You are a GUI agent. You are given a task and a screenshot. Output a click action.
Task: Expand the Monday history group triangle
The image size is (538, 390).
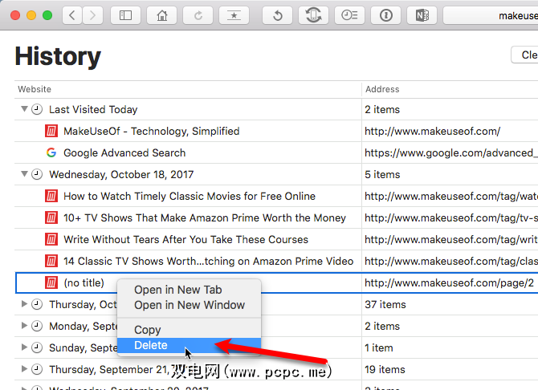(x=24, y=327)
